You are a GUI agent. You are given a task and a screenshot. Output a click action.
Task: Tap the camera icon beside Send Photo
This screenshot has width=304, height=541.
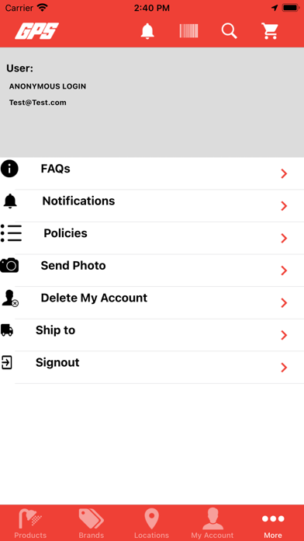[9, 265]
